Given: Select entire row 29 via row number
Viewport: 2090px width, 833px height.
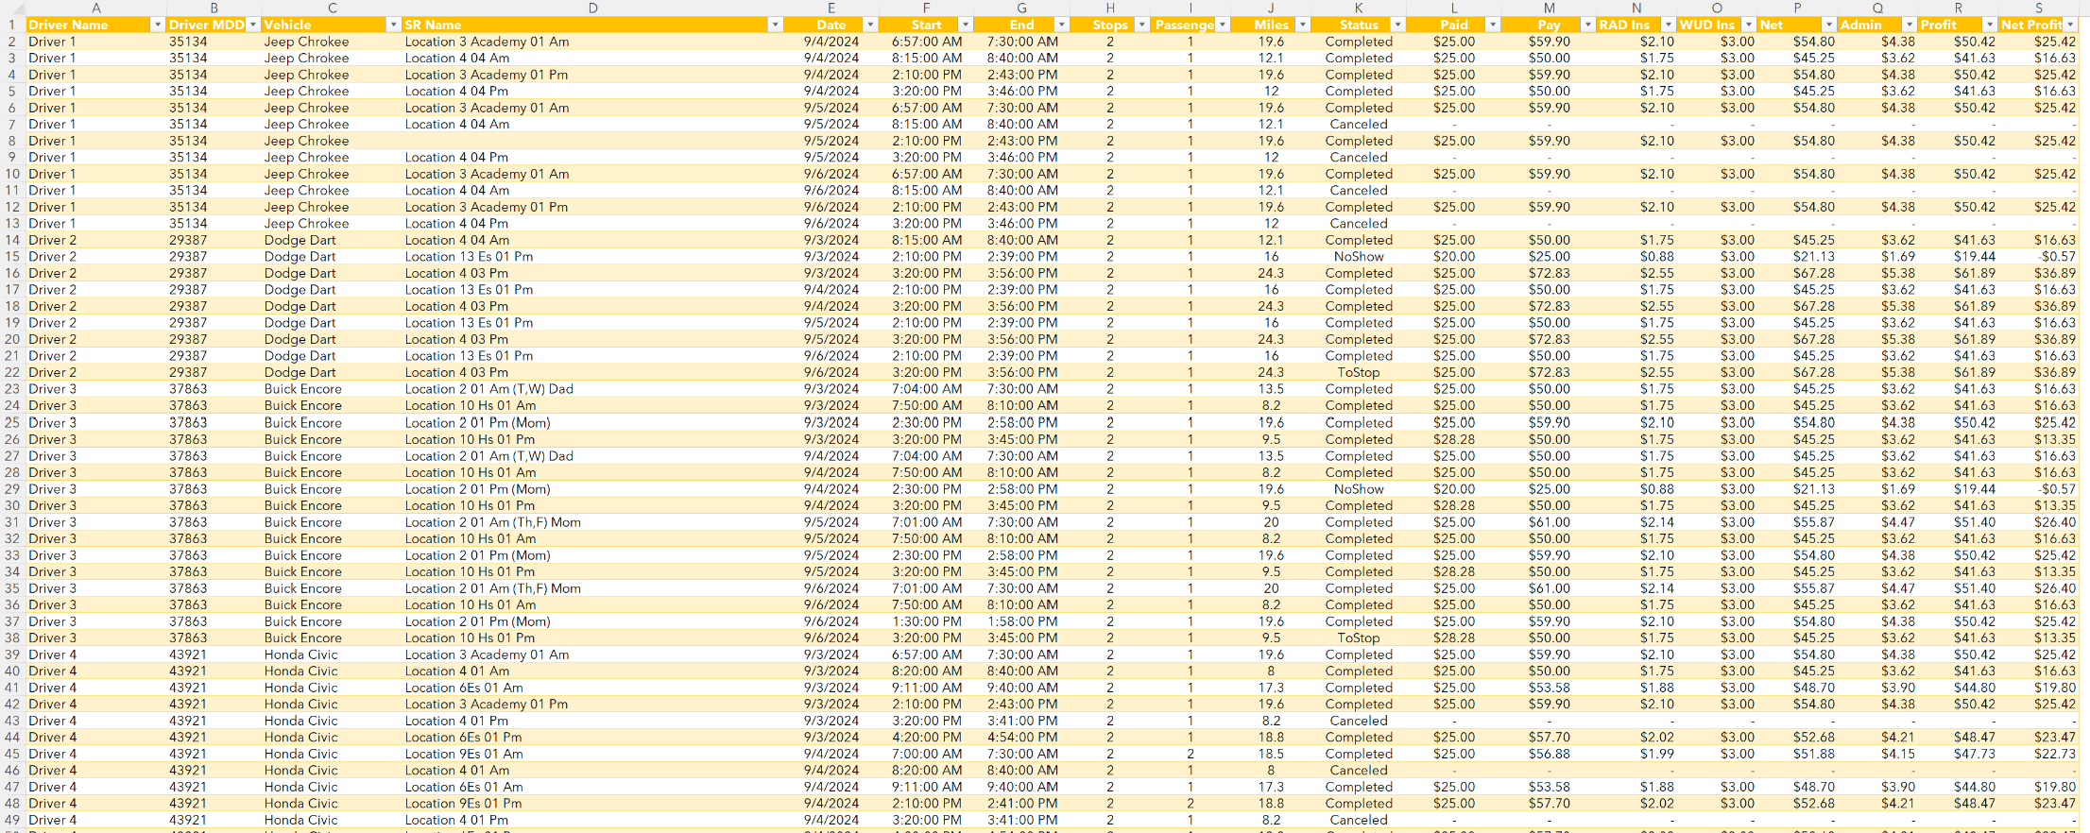Looking at the screenshot, I should click(x=12, y=489).
